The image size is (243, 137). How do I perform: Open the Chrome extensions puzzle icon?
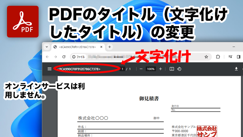[x=217, y=57]
